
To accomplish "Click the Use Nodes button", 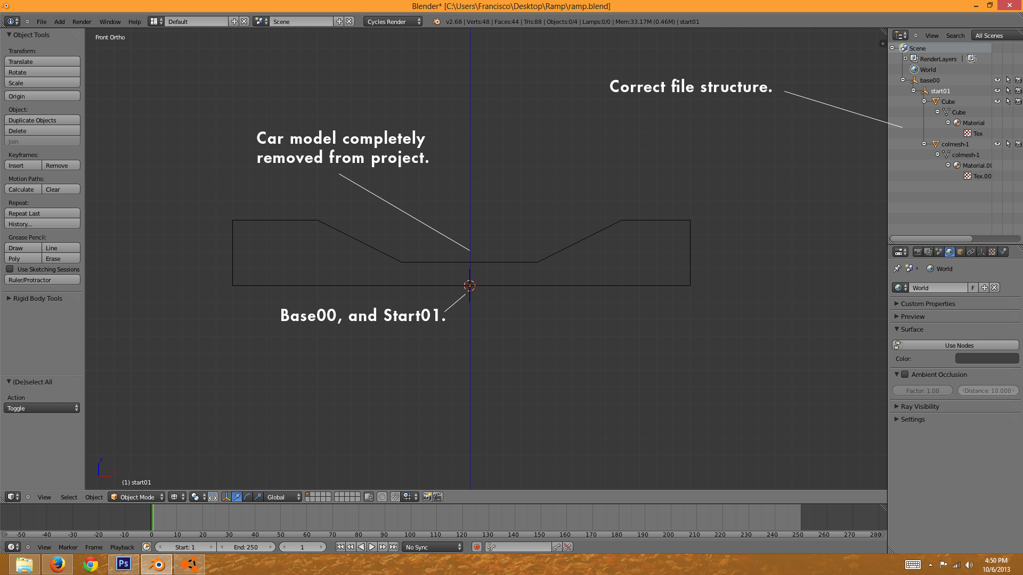I will click(x=955, y=345).
